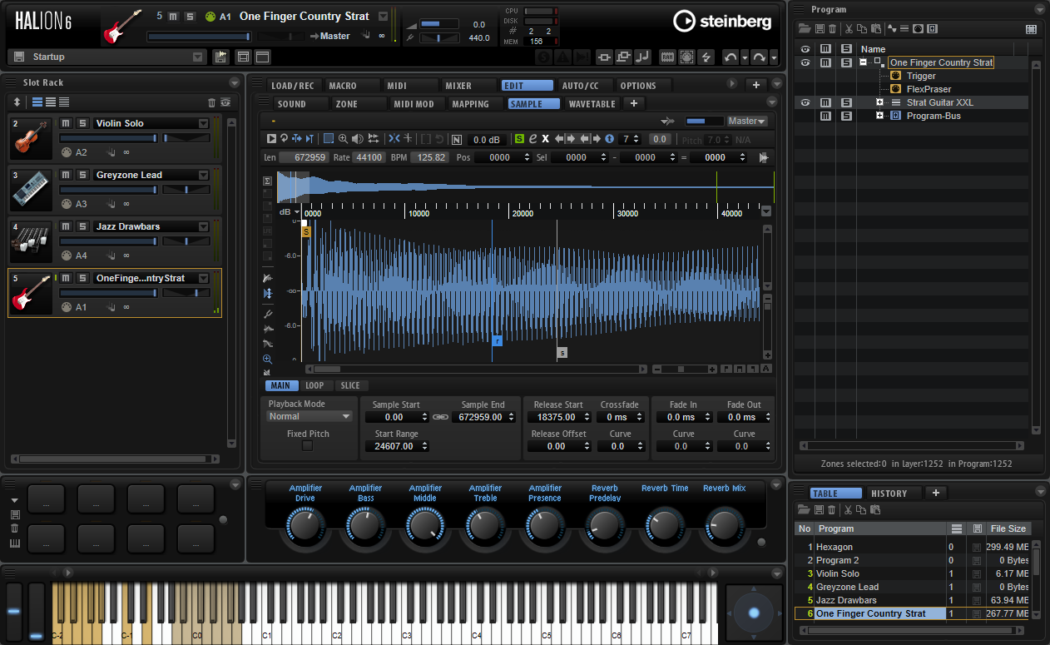The height and width of the screenshot is (645, 1050).
Task: Click the zoom magnifier tool in sample toolbar
Action: [343, 139]
